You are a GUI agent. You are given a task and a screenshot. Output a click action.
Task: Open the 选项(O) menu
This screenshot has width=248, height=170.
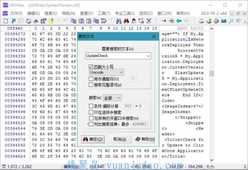[x=146, y=13]
